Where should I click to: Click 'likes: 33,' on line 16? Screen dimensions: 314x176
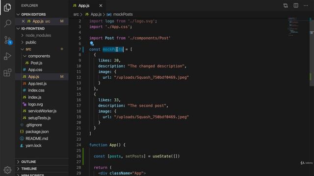click(x=109, y=100)
